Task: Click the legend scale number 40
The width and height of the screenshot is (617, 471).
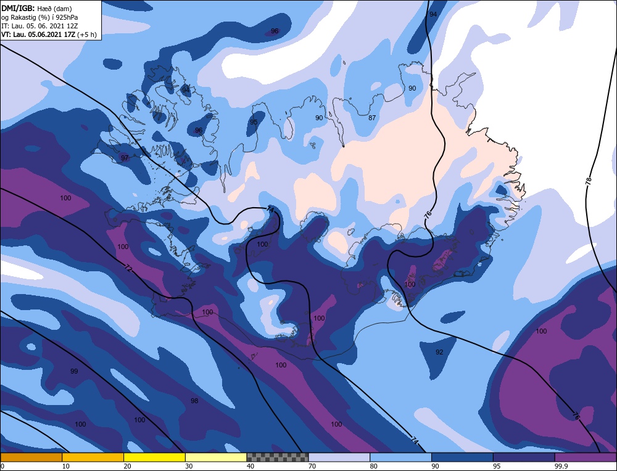Action: (251, 466)
